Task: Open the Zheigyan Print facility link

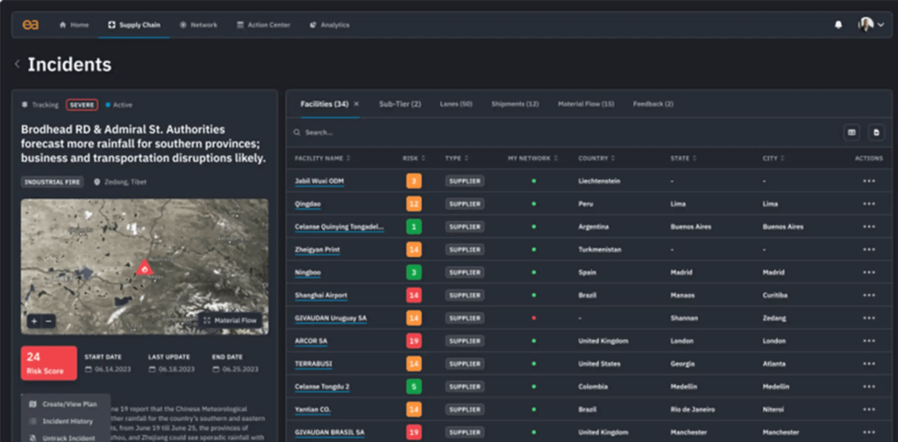Action: point(317,250)
